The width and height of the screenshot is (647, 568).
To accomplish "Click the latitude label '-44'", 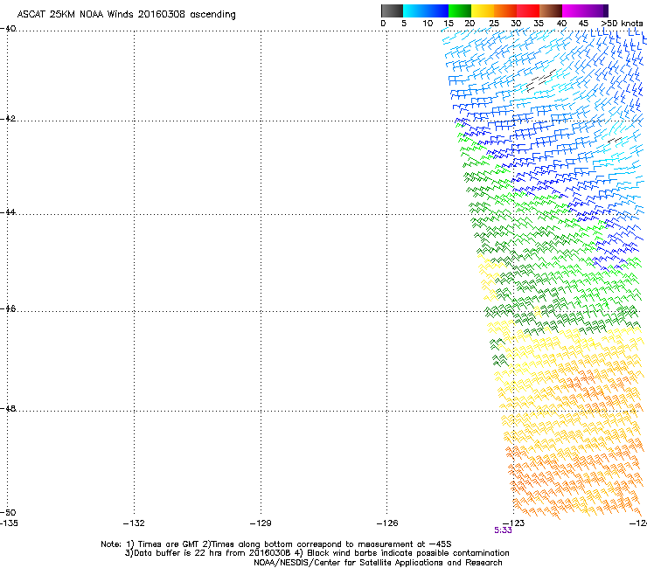I will pos(8,211).
